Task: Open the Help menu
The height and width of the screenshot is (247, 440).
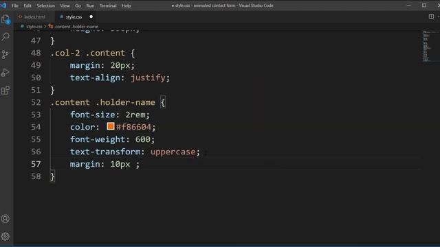Action: pyautogui.click(x=126, y=5)
